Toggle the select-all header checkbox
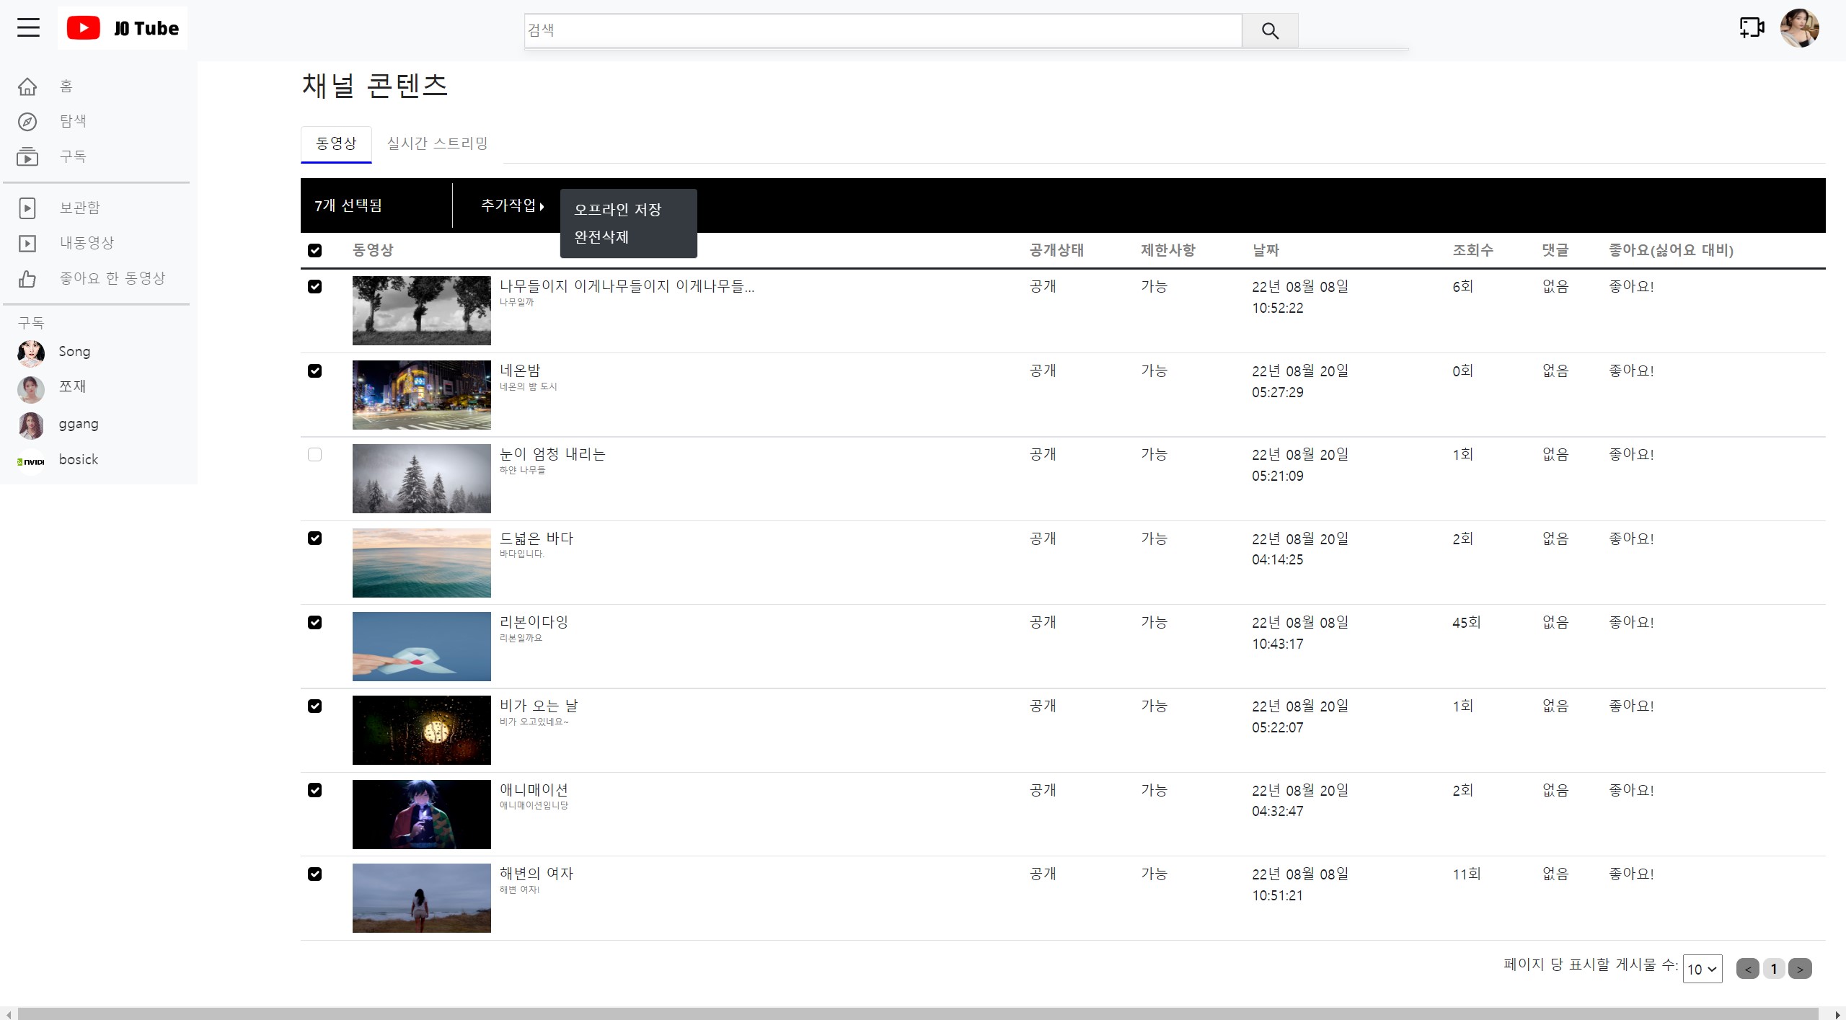This screenshot has width=1846, height=1020. [314, 250]
